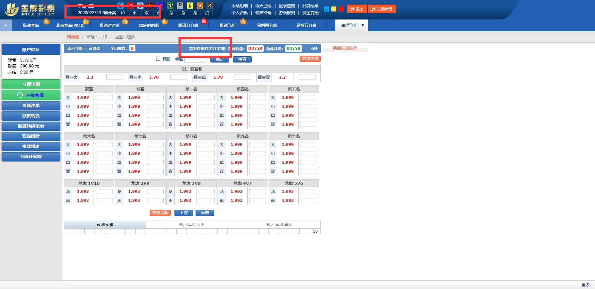Click the 冠亚大 bet amount field
The width and height of the screenshot is (595, 289).
point(114,77)
